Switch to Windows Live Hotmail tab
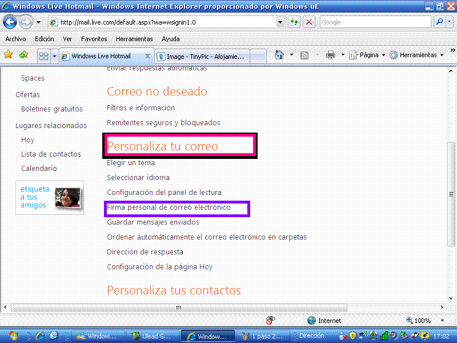Image resolution: width=457 pixels, height=343 pixels. 101,56
